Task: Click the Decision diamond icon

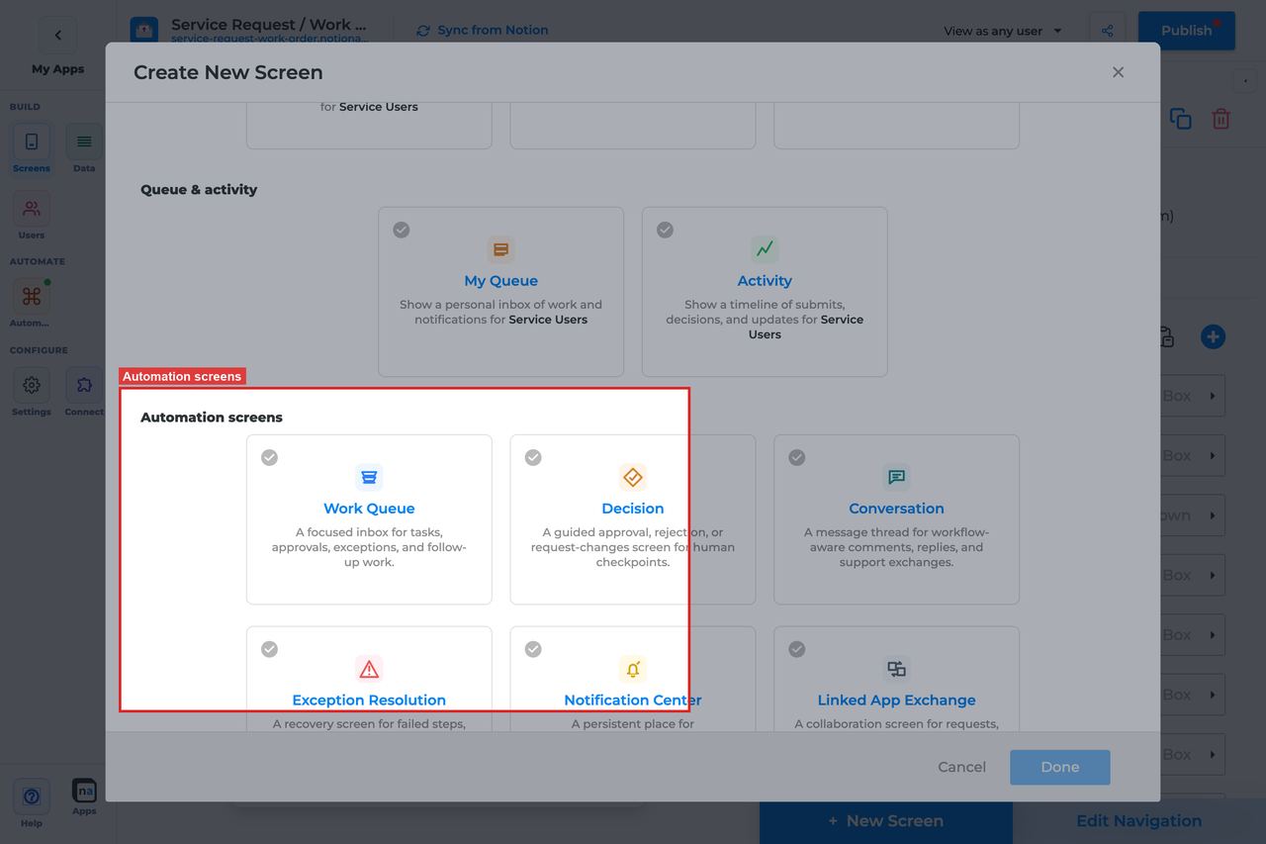Action: pos(633,477)
